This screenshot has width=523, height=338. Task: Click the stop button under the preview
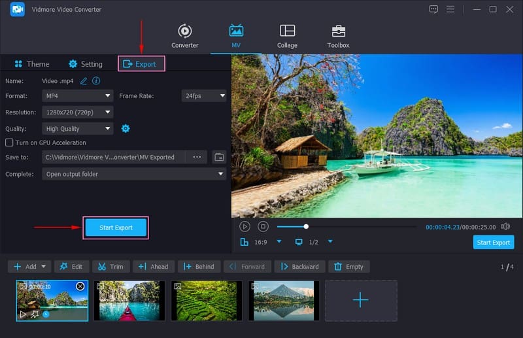[x=263, y=226]
